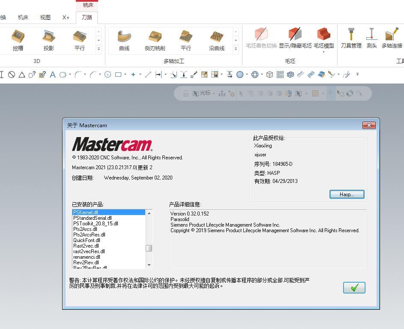Select Rast2vec.dll list entry

(x=108, y=246)
